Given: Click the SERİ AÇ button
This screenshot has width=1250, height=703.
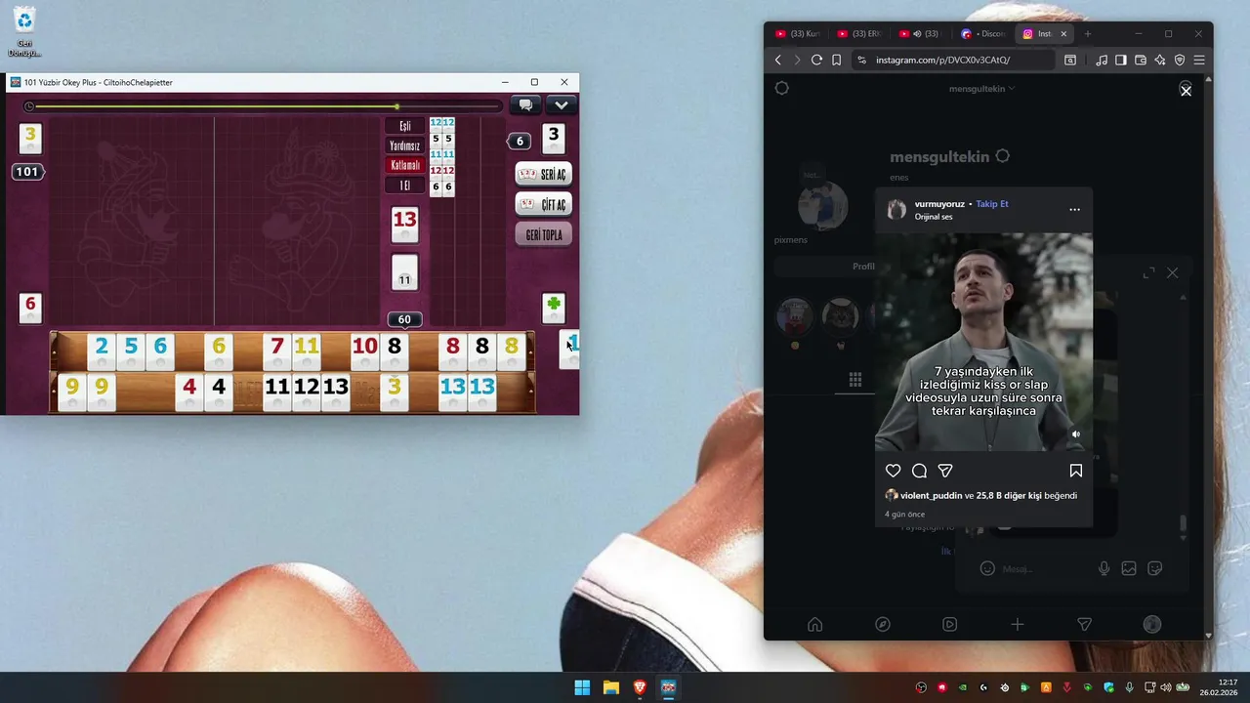Looking at the screenshot, I should [543, 174].
